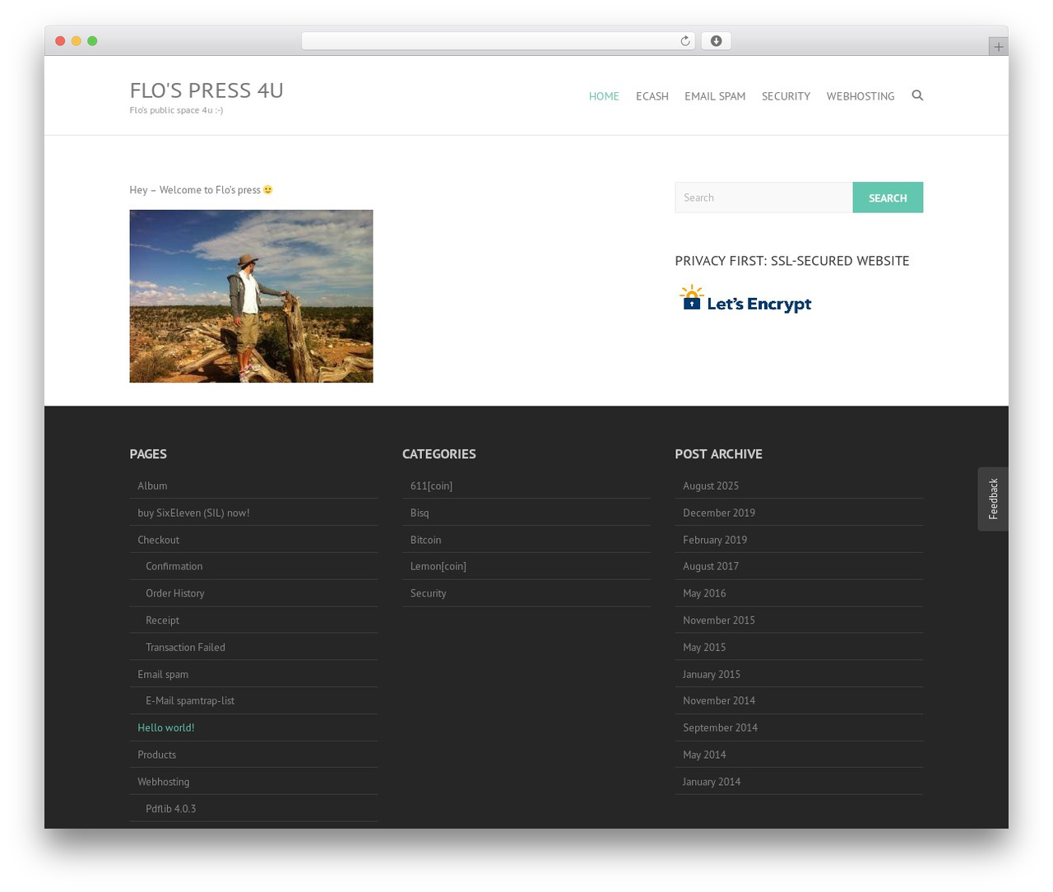The height and width of the screenshot is (892, 1053).
Task: Open the Products page link
Action: (x=156, y=755)
